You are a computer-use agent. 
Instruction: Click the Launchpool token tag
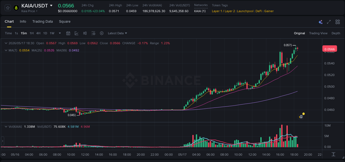coord(246,11)
